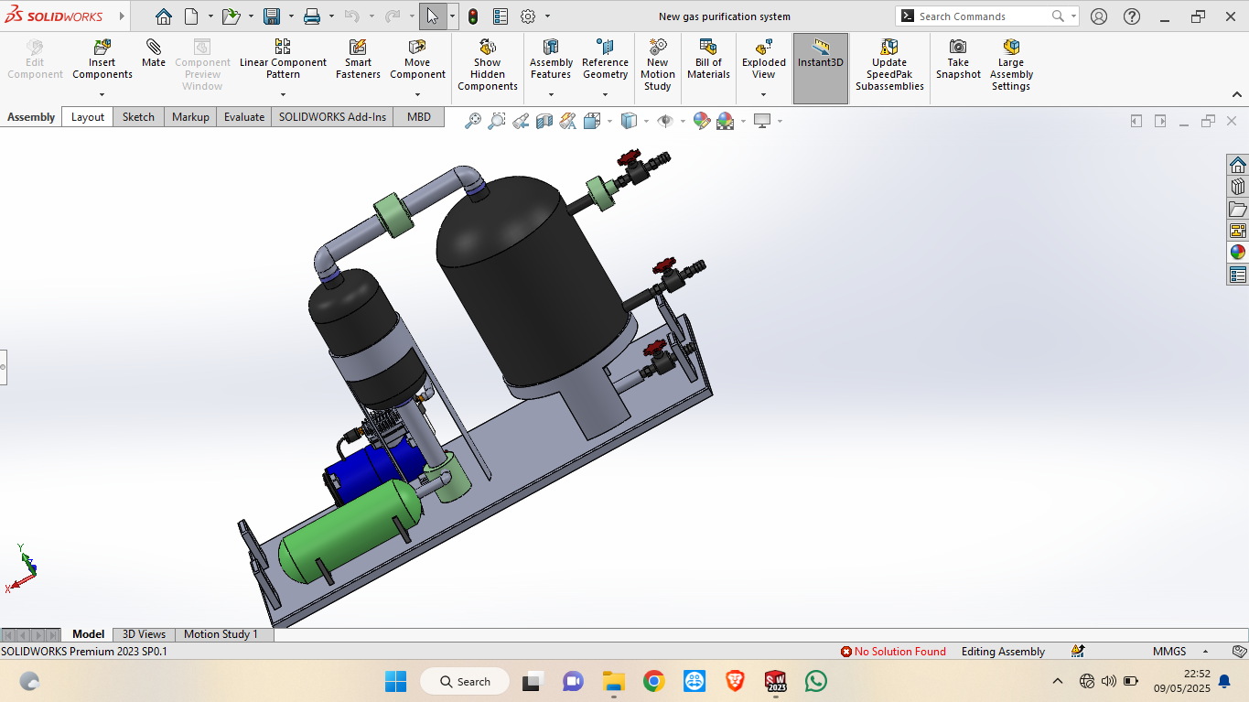Toggle Hide/Show Items eye icon
This screenshot has height=702, width=1249.
[x=665, y=121]
